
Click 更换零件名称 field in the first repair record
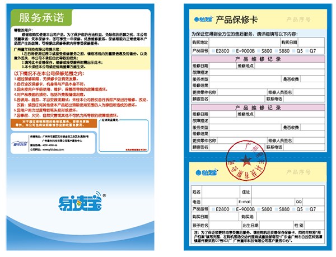pos(241,92)
